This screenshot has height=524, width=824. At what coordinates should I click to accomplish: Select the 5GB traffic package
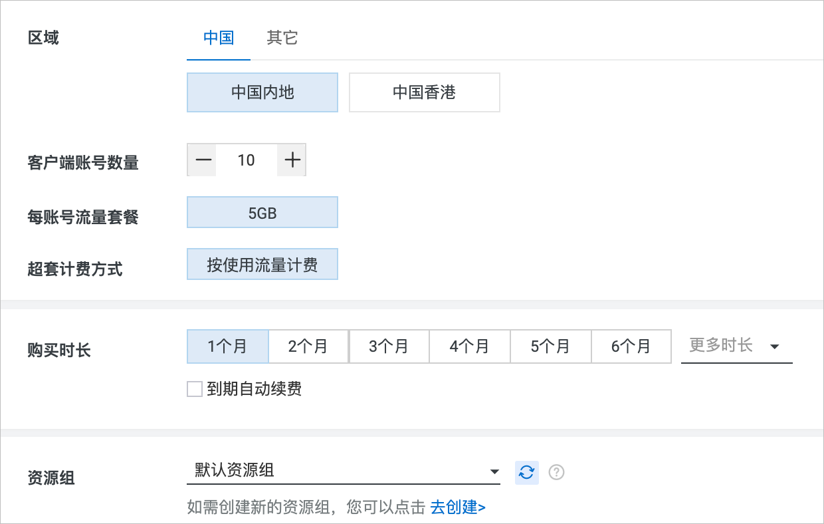pyautogui.click(x=262, y=212)
